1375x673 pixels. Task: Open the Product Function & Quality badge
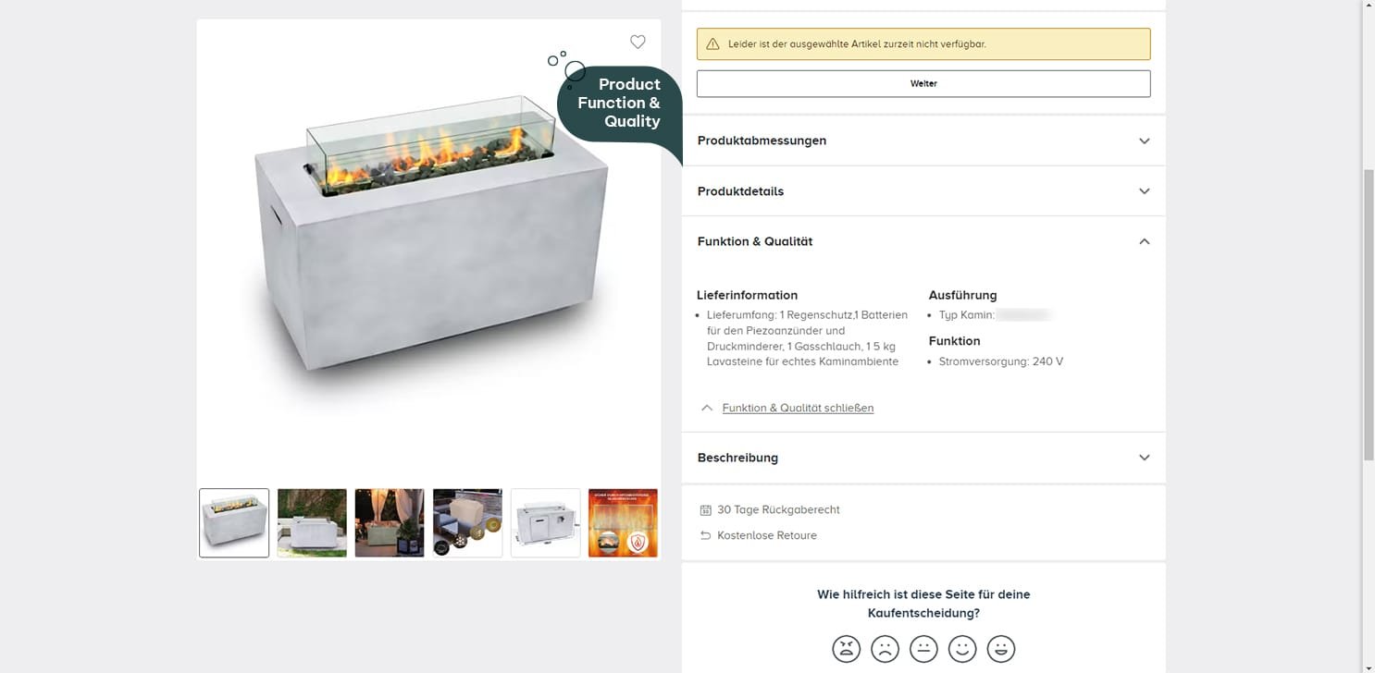620,104
